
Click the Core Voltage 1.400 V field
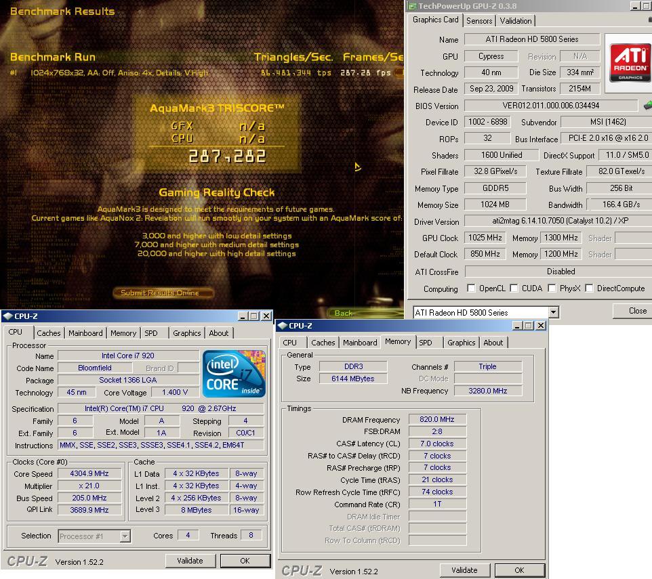175,392
